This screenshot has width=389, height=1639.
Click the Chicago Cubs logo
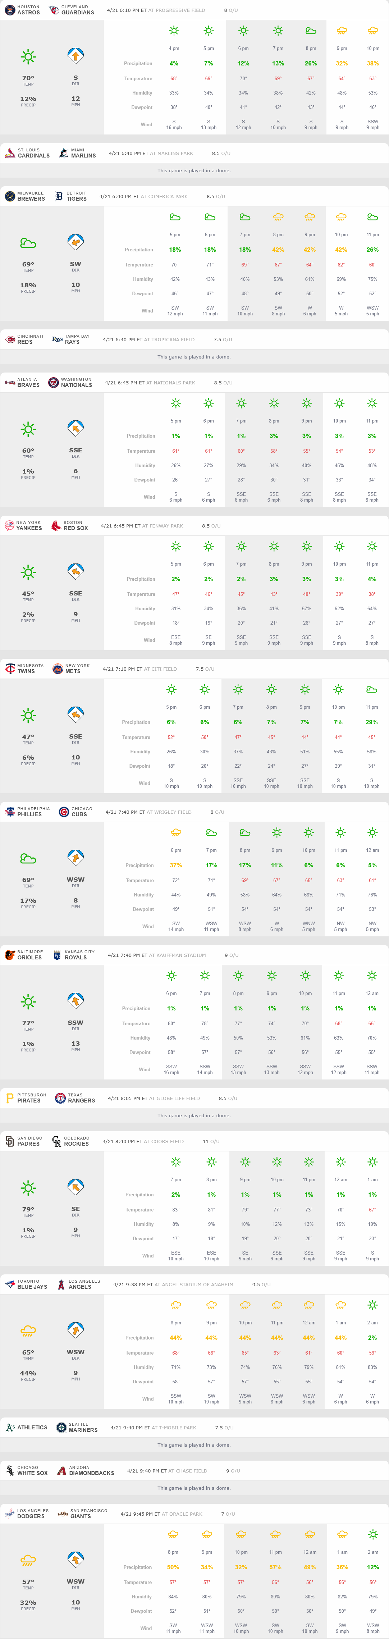[64, 812]
